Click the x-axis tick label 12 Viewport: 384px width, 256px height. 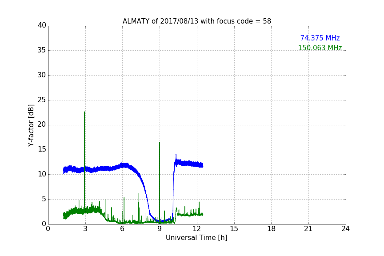click(x=197, y=229)
